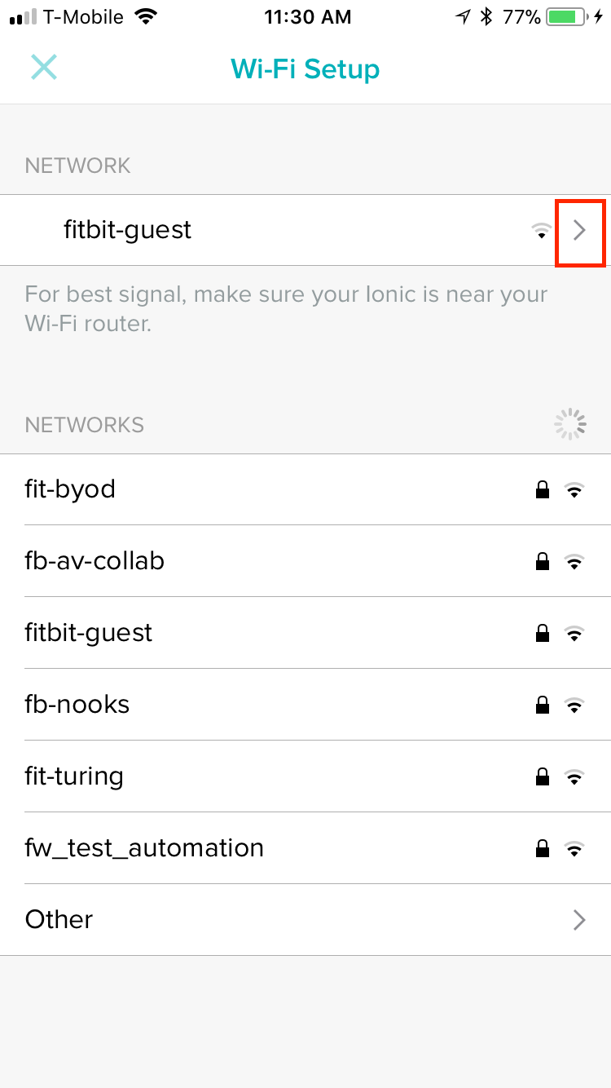Open details chevron for connected fitbit-guest network

[x=579, y=231]
